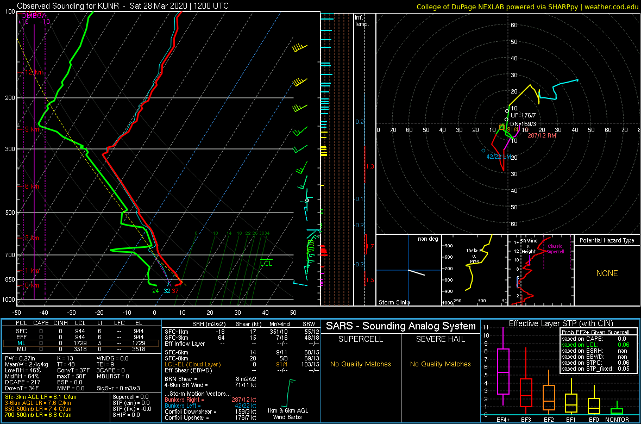
Task: Click the surface wetbulb value 32
Action: 167,291
